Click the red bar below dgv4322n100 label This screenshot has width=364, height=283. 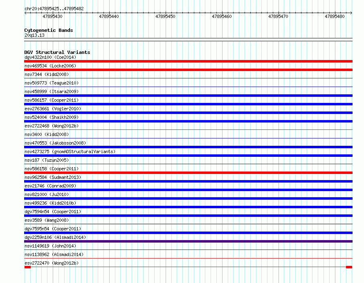188,61
